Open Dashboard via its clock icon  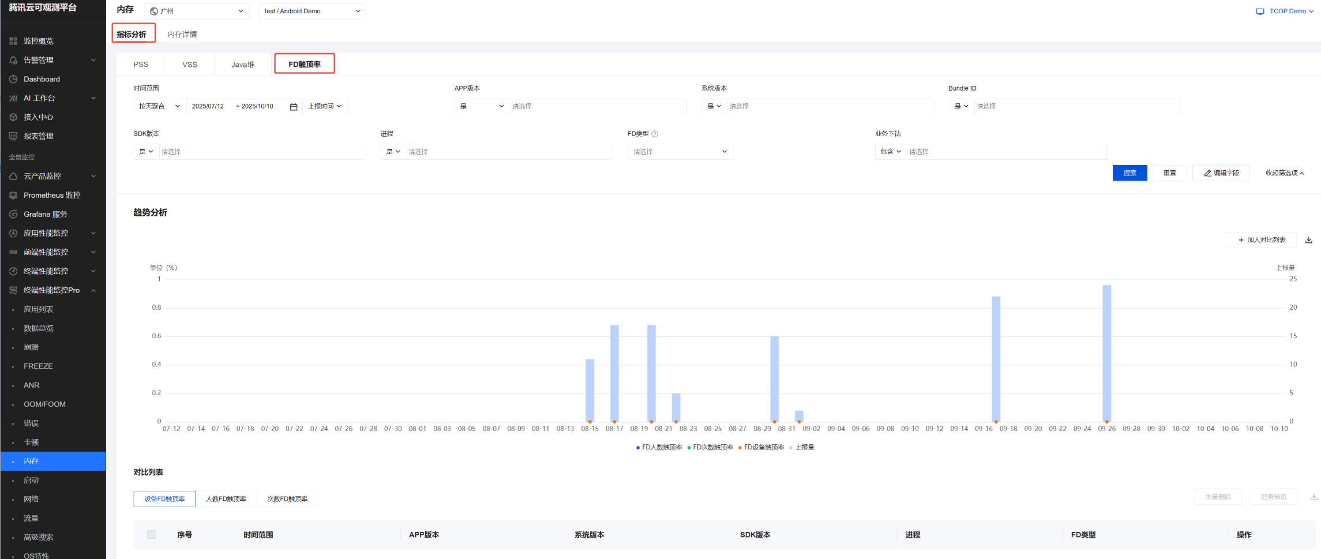13,79
